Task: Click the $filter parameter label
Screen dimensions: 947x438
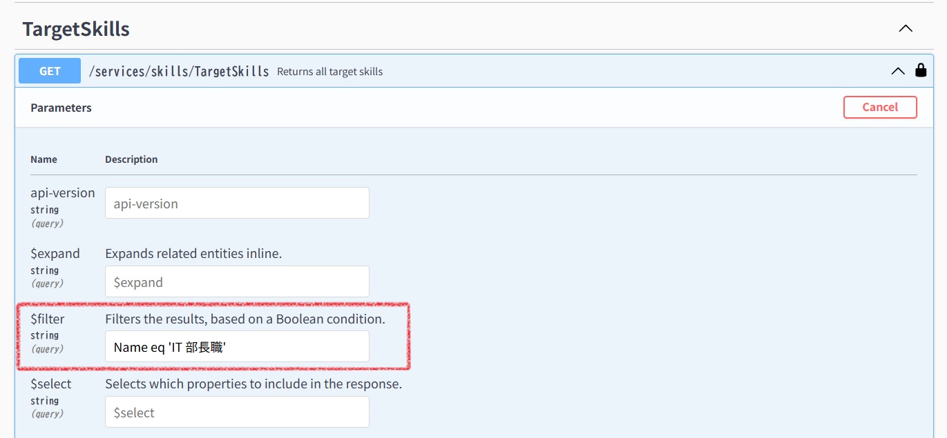Action: [x=48, y=319]
